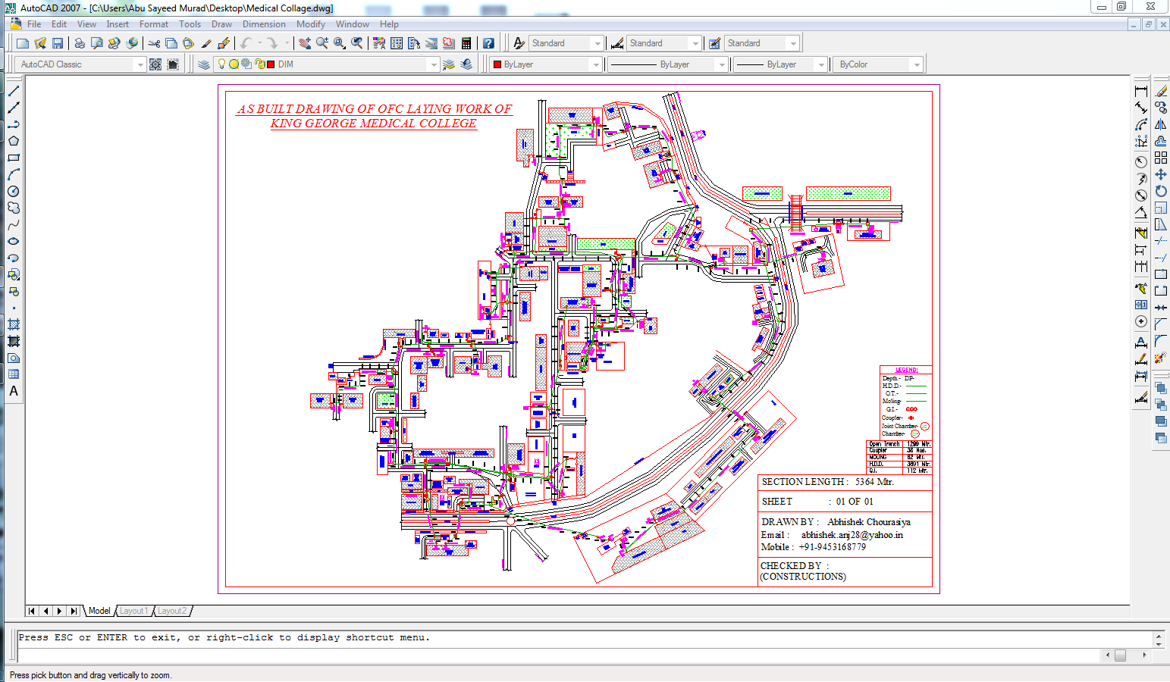Select the Aligned Dimension tool
The image size is (1170, 682).
[x=1141, y=108]
